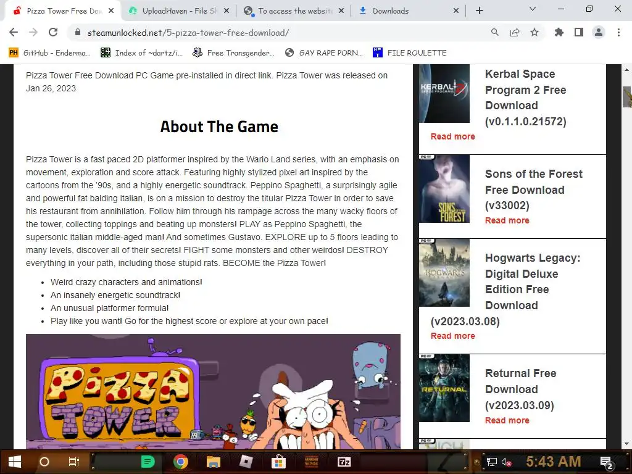Click the Sons of the Forest cover thumbnail

(444, 189)
